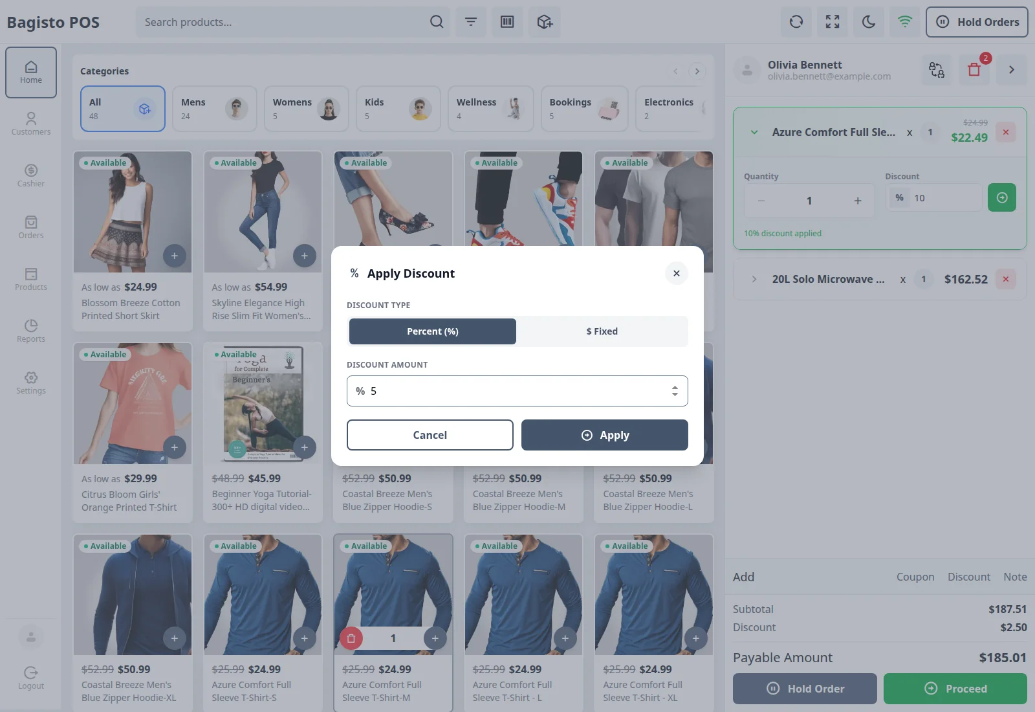Open the Settings sidebar item
1035x712 pixels.
pyautogui.click(x=31, y=383)
